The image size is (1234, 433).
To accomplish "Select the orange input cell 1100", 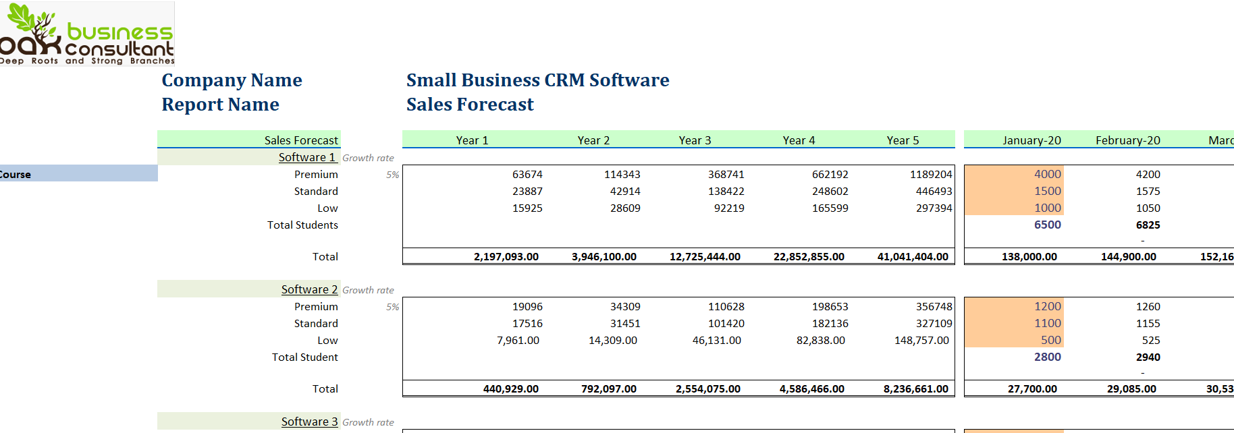I will click(x=1014, y=322).
